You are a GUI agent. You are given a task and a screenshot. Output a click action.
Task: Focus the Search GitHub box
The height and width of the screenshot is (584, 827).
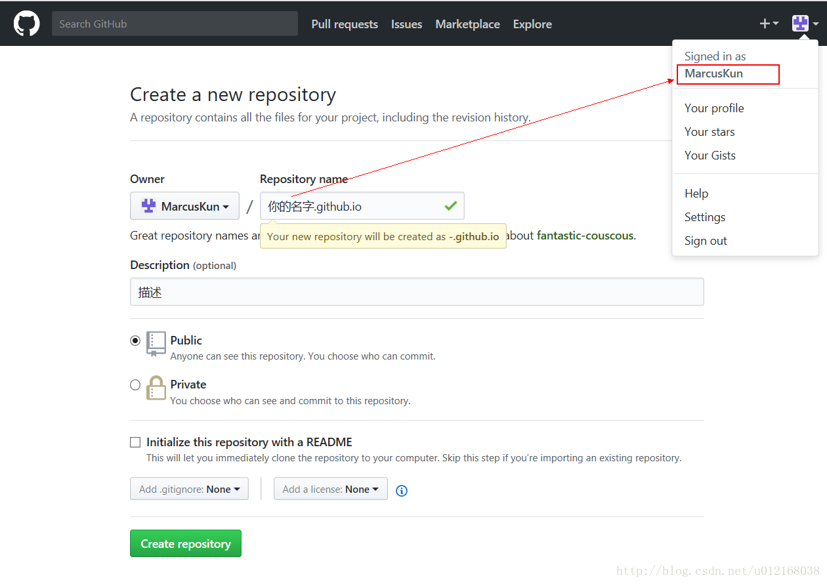(175, 24)
